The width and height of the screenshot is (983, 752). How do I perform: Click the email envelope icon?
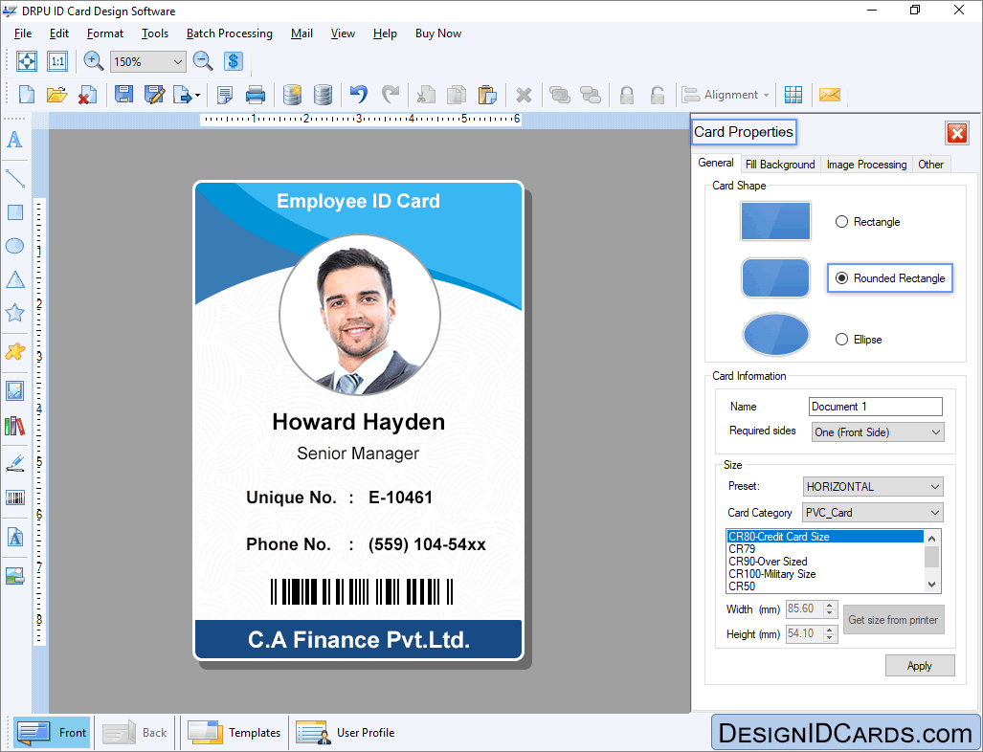click(830, 95)
